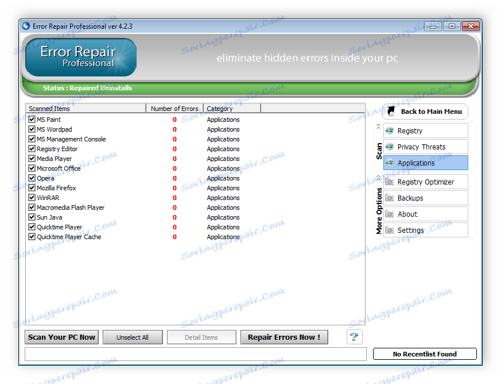
Task: Click the Backups icon
Action: 389,198
